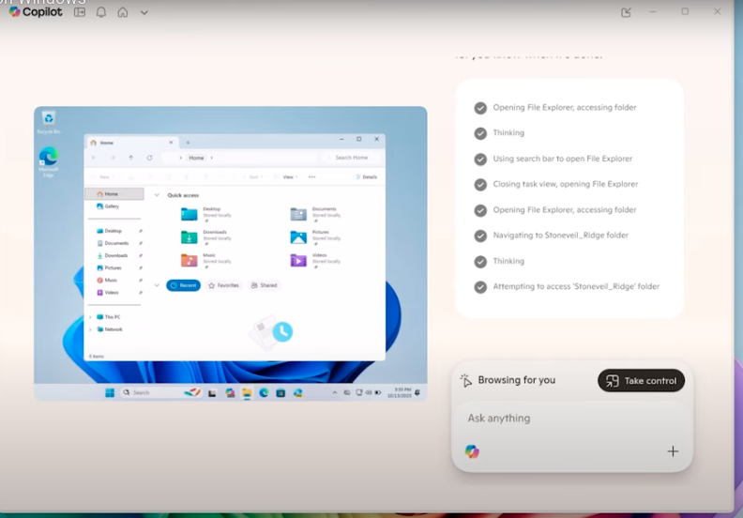Expand This PC in the navigation tree
The width and height of the screenshot is (743, 518).
[x=91, y=317]
